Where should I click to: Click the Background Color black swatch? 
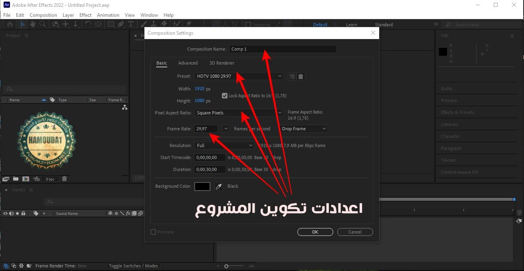coord(202,186)
